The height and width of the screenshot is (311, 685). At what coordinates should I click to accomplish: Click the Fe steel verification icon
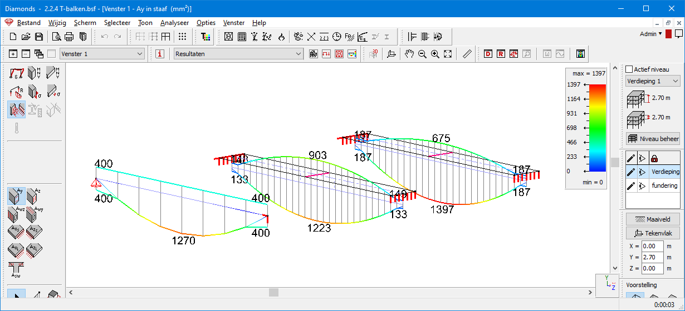[350, 37]
